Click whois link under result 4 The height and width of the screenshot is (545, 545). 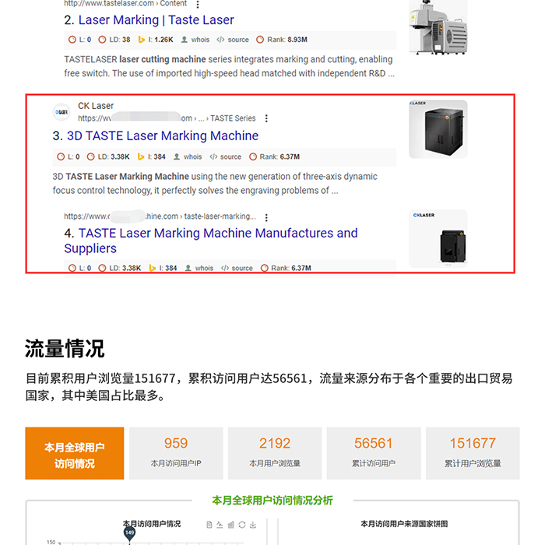coord(199,268)
